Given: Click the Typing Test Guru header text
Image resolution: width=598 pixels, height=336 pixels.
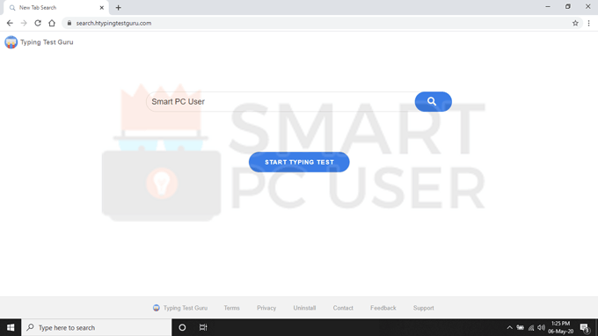Looking at the screenshot, I should tap(47, 42).
